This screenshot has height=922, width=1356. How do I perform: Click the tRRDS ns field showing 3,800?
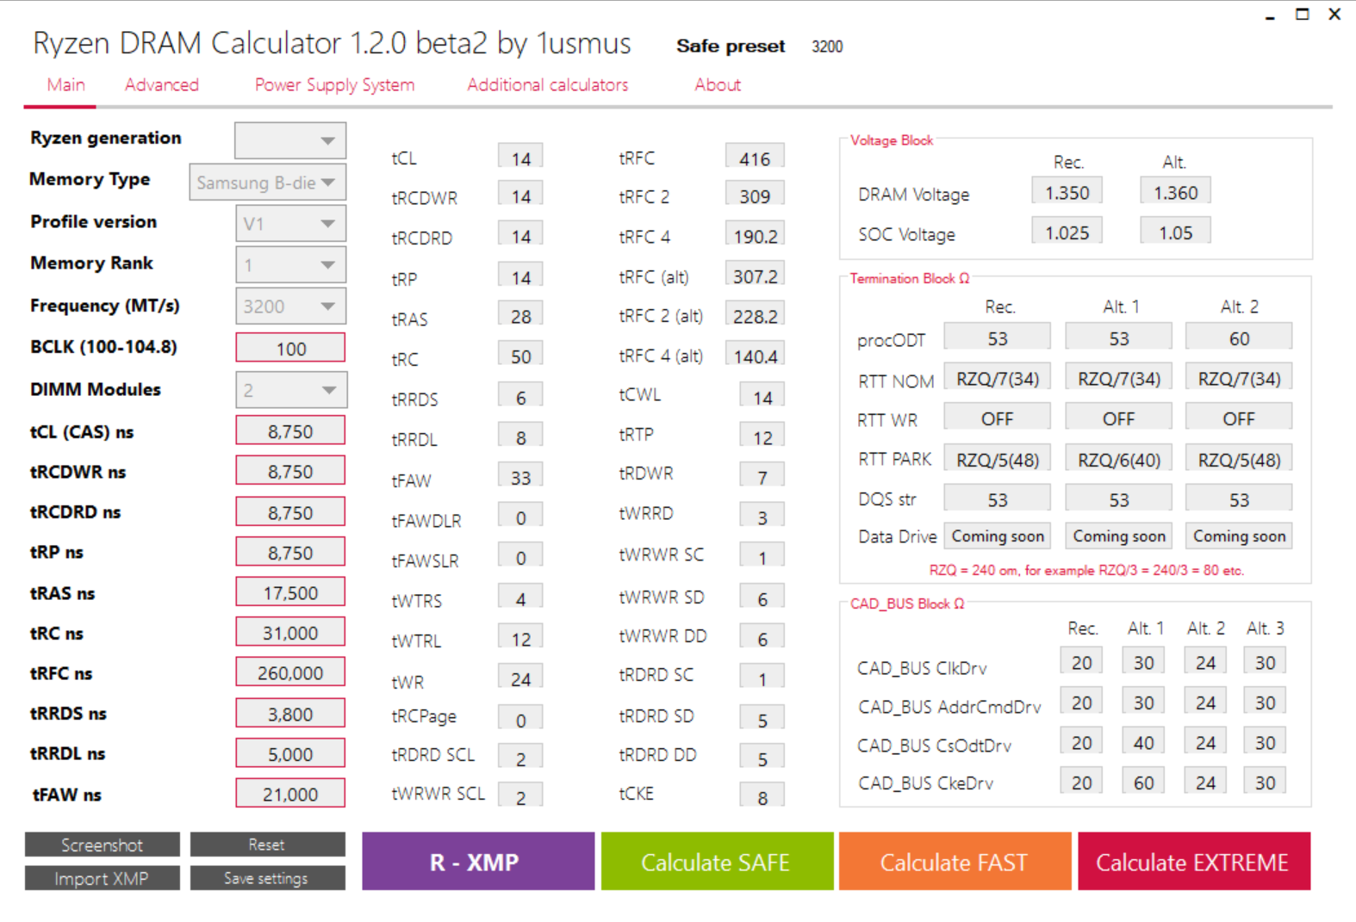(290, 713)
